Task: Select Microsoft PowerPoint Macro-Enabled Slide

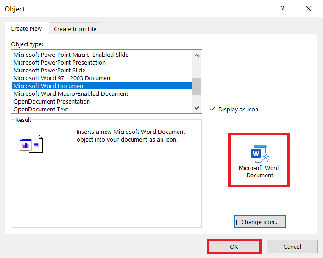Action: point(71,55)
